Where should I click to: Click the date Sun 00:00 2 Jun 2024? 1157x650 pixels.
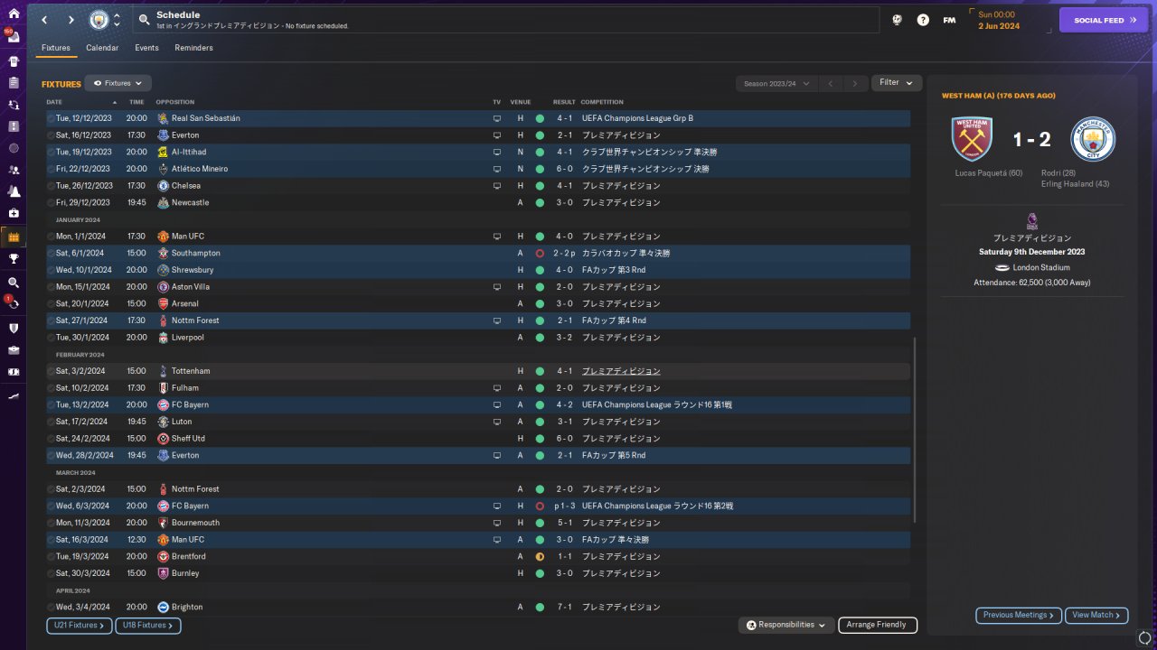(x=998, y=20)
